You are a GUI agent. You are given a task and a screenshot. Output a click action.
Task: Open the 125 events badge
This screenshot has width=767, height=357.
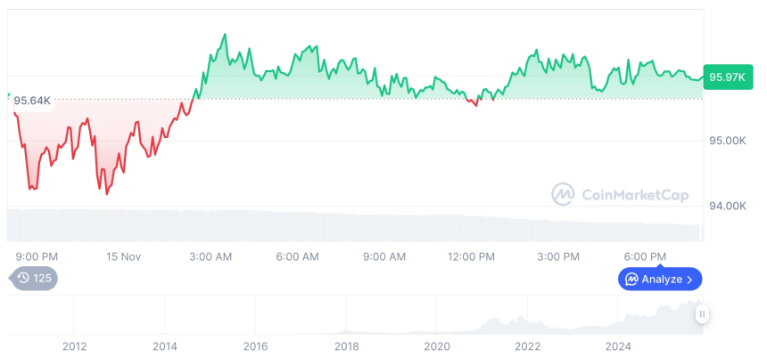tap(35, 279)
